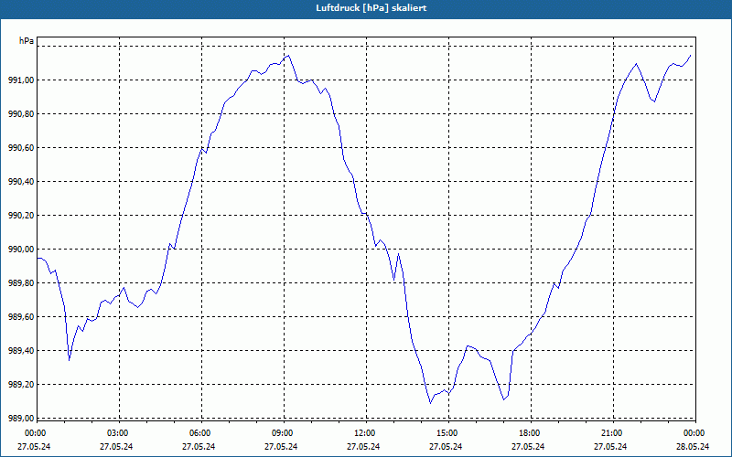Click the 991,00 y-axis label
732x457 pixels.
[21, 80]
